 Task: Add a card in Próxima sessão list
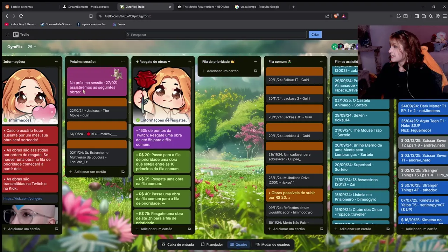(90, 172)
